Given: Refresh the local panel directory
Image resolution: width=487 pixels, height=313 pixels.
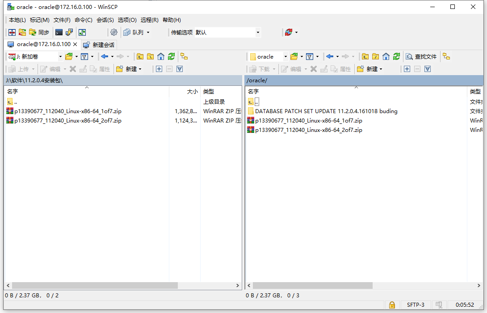Looking at the screenshot, I should coord(172,57).
